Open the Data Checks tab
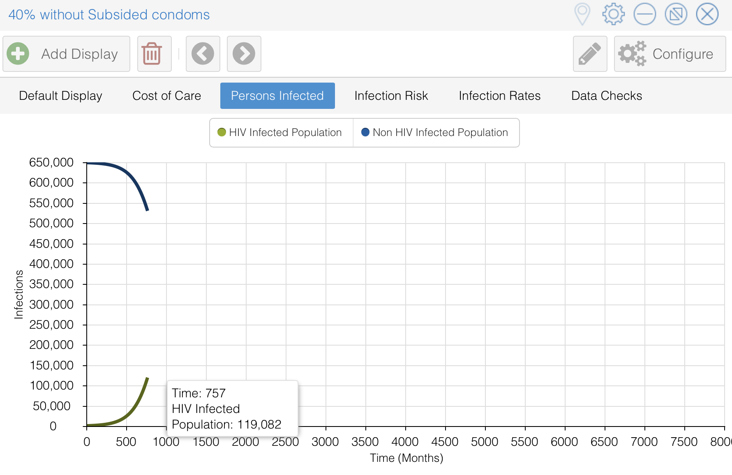The width and height of the screenshot is (732, 475). (606, 96)
